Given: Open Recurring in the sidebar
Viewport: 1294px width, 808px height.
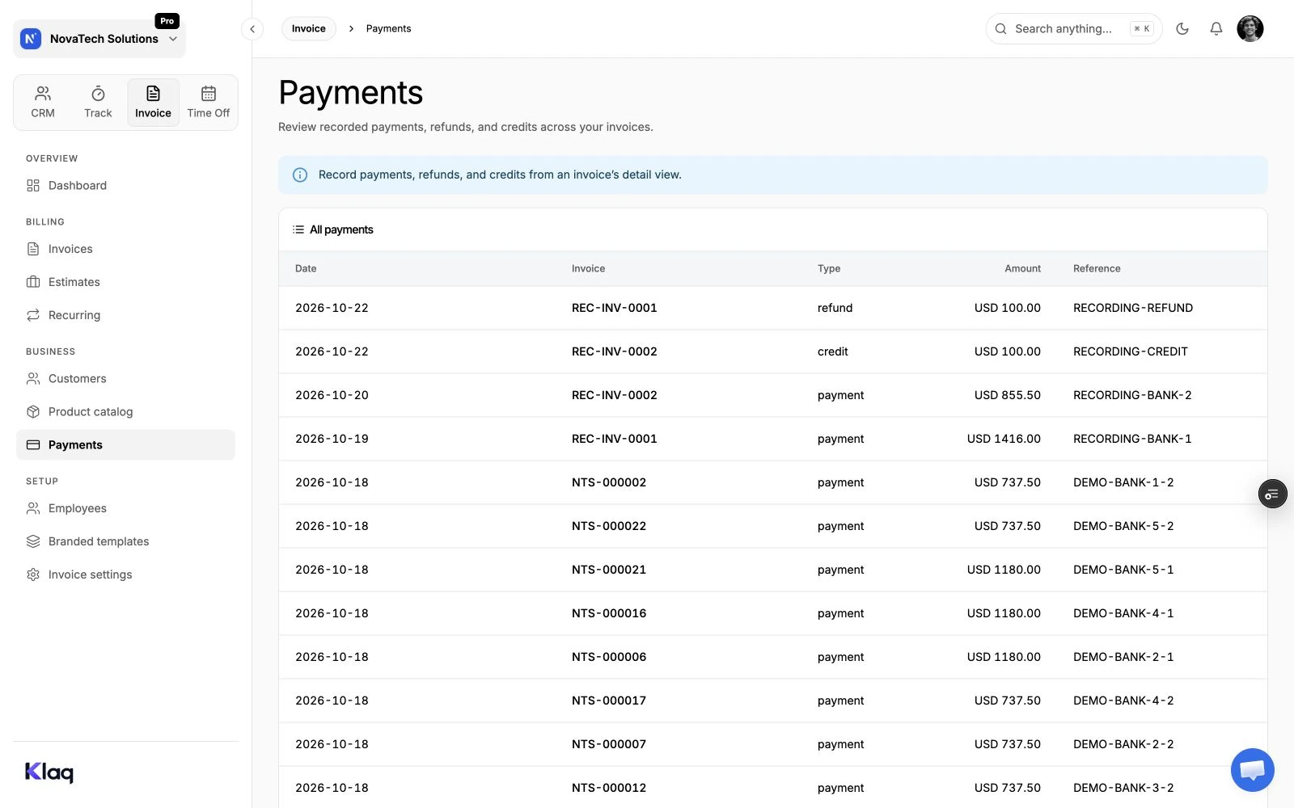Looking at the screenshot, I should [125, 315].
